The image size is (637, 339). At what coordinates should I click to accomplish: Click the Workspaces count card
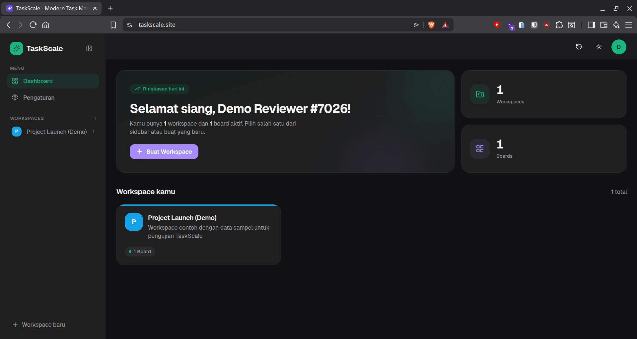pos(544,94)
